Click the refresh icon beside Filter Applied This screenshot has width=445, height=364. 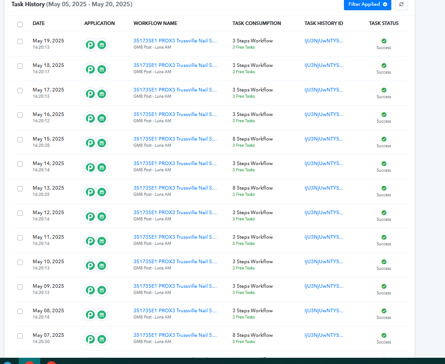pos(401,4)
